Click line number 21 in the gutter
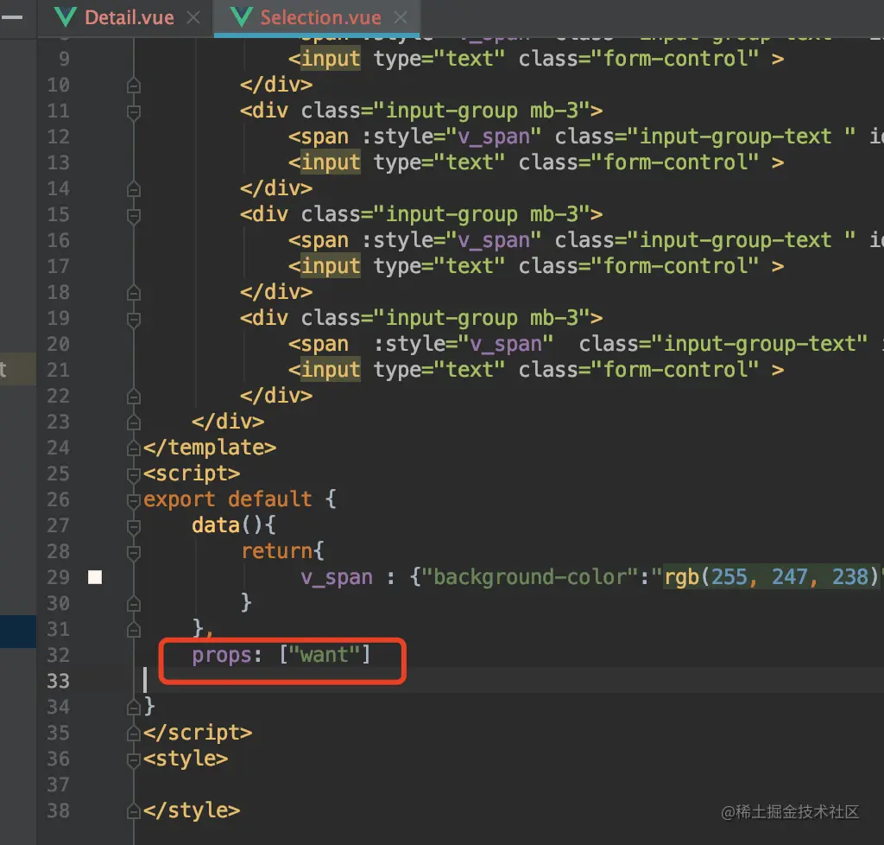The width and height of the screenshot is (884, 845). tap(58, 370)
